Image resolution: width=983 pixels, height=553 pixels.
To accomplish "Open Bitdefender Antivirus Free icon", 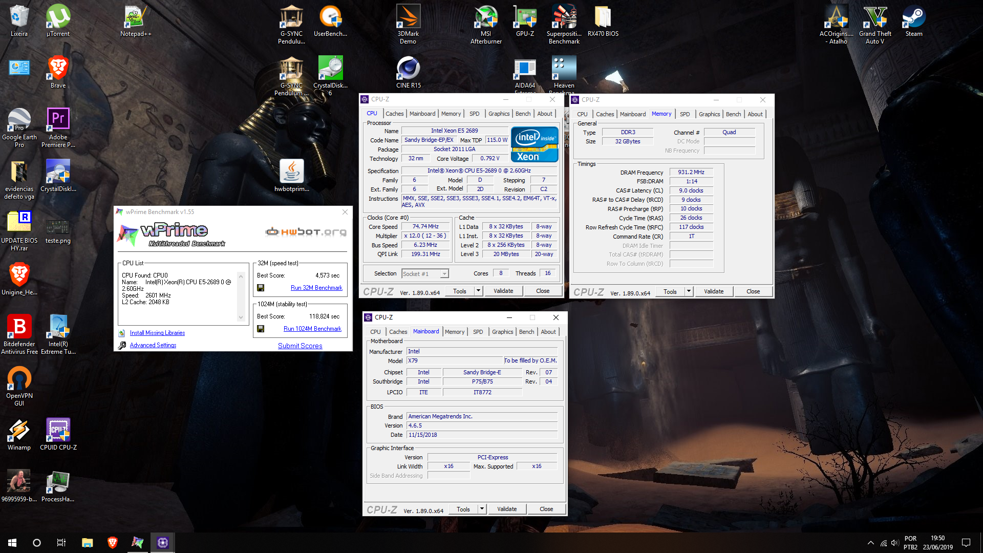I will 19,334.
